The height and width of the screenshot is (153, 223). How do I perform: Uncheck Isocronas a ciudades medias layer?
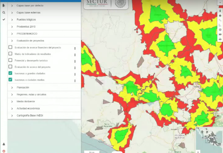(x=10, y=80)
